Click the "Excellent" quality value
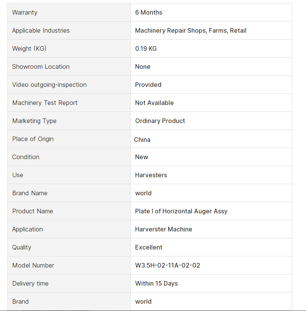The width and height of the screenshot is (306, 311). click(149, 247)
